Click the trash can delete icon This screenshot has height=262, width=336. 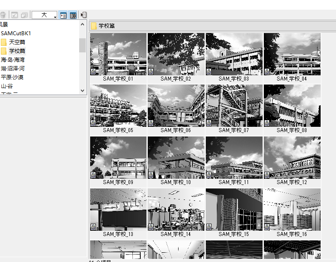tap(3, 15)
